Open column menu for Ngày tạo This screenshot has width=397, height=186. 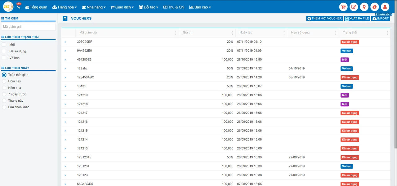point(284,33)
